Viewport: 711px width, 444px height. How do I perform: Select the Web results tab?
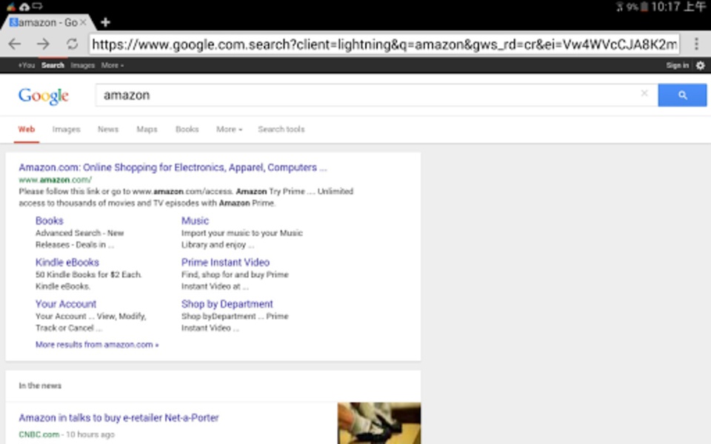tap(27, 129)
